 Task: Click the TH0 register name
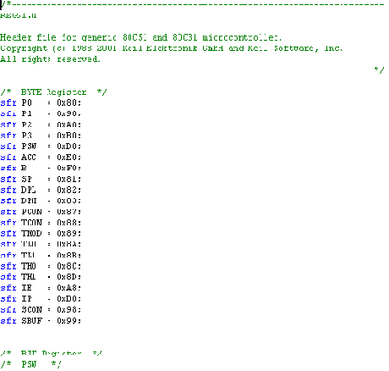(x=29, y=266)
